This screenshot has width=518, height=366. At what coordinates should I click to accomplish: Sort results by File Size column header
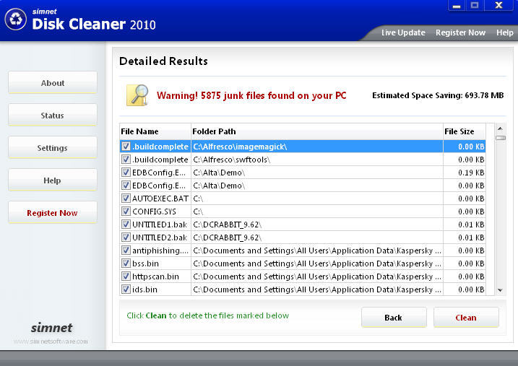[464, 131]
